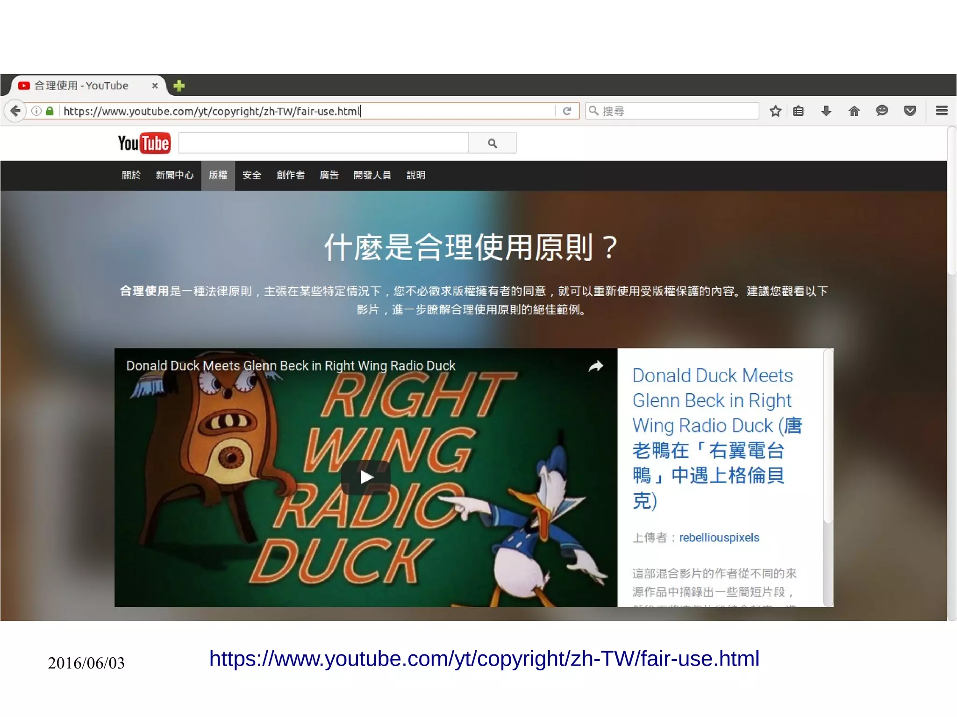Open Firefox hamburger menu
957x717 pixels.
[942, 111]
